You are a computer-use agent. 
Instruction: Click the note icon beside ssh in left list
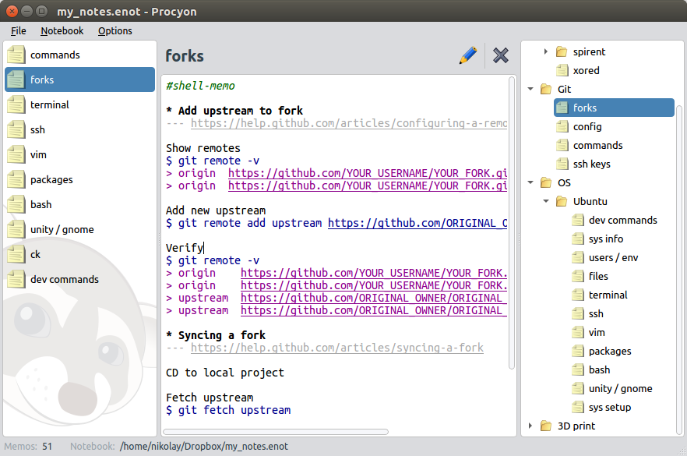16,129
